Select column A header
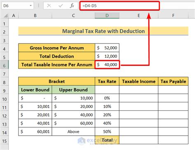Viewport: 195px width, 150px height. click(14, 16)
